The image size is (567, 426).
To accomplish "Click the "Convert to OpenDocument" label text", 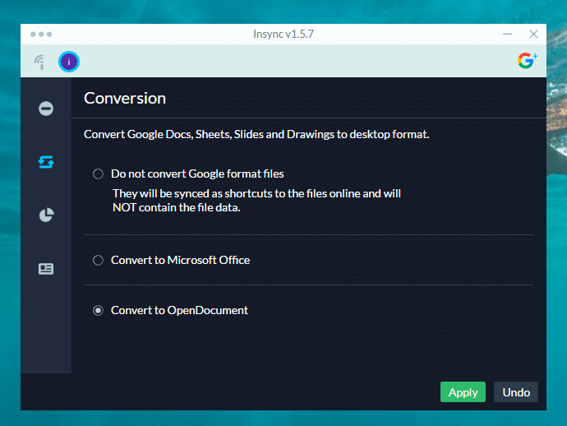I will 179,310.
